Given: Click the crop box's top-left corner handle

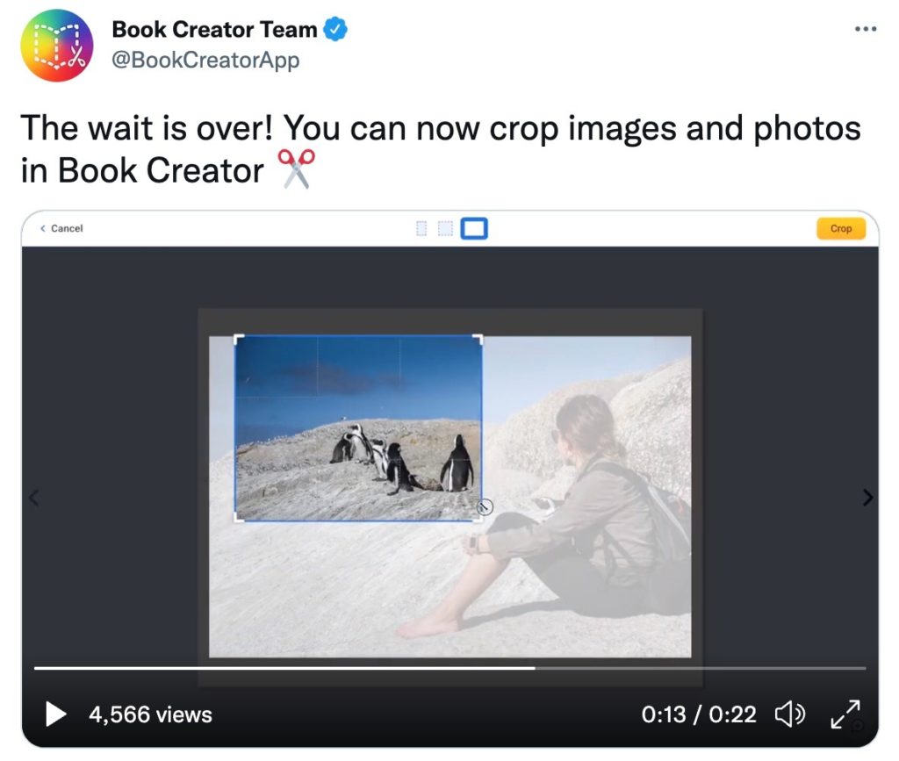Looking at the screenshot, I should pyautogui.click(x=237, y=338).
